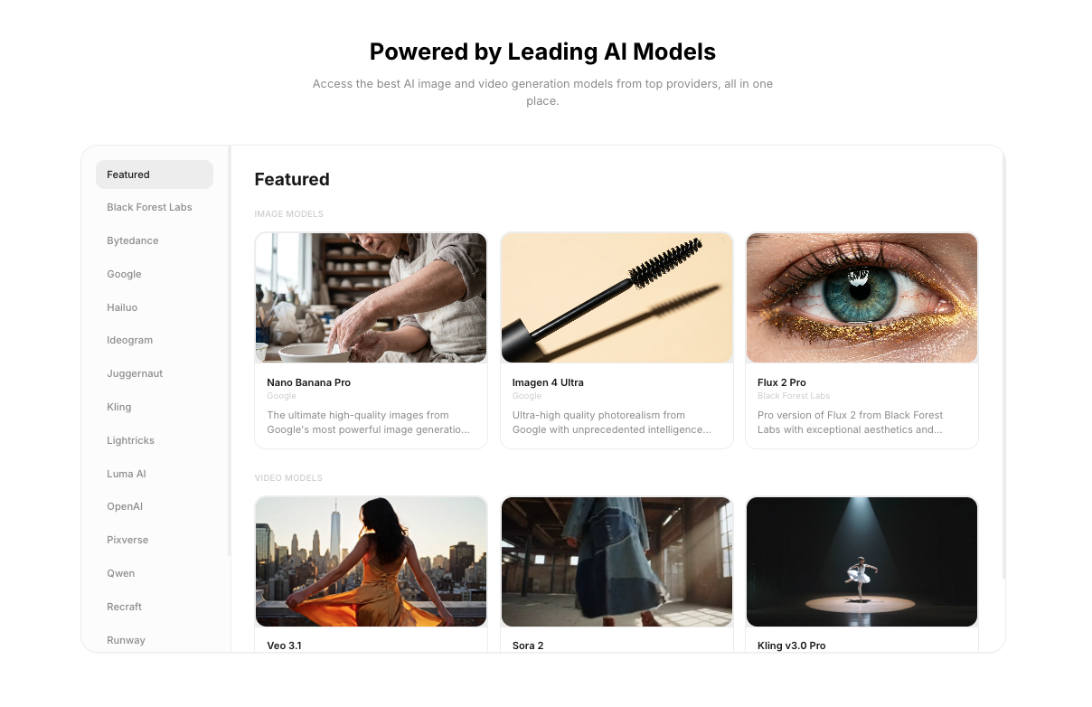Select Bytedance in the provider list

(x=155, y=240)
